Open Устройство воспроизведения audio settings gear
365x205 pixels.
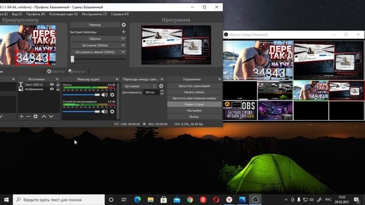pyautogui.click(x=112, y=112)
